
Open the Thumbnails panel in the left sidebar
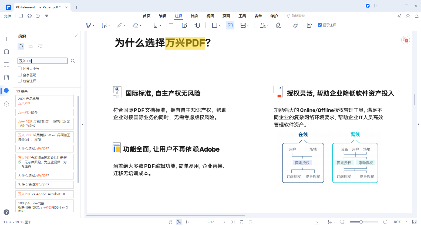pyautogui.click(x=6, y=39)
